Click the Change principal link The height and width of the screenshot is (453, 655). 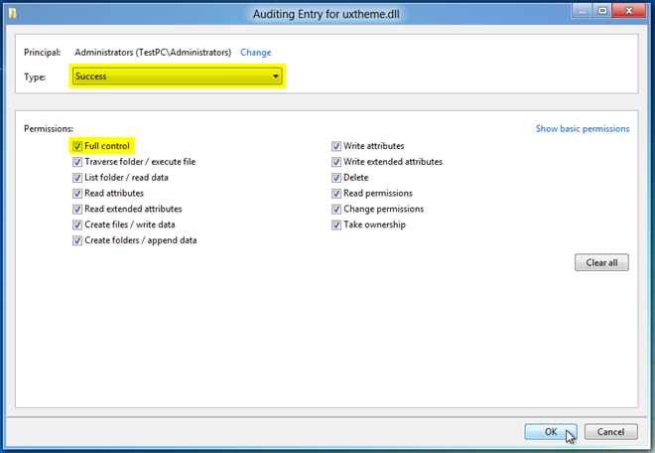[x=256, y=53]
